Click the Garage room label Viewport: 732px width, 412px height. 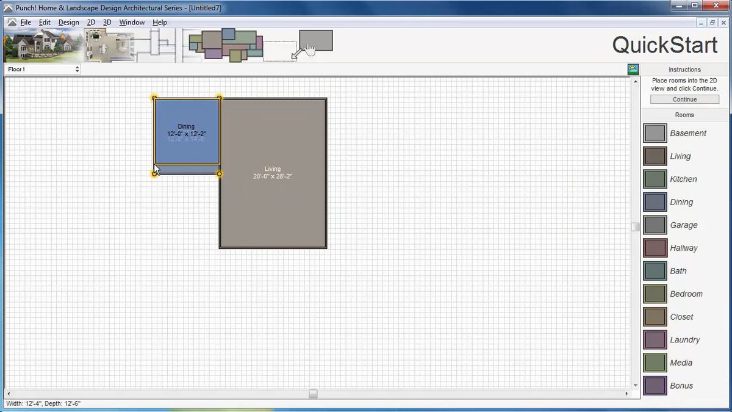coord(684,225)
